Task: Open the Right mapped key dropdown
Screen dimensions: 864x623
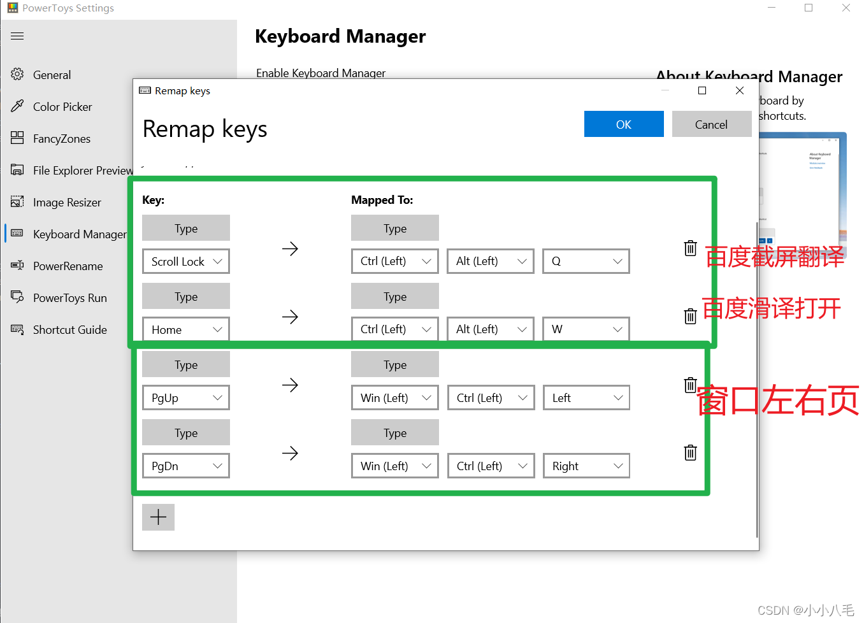Action: (x=586, y=466)
